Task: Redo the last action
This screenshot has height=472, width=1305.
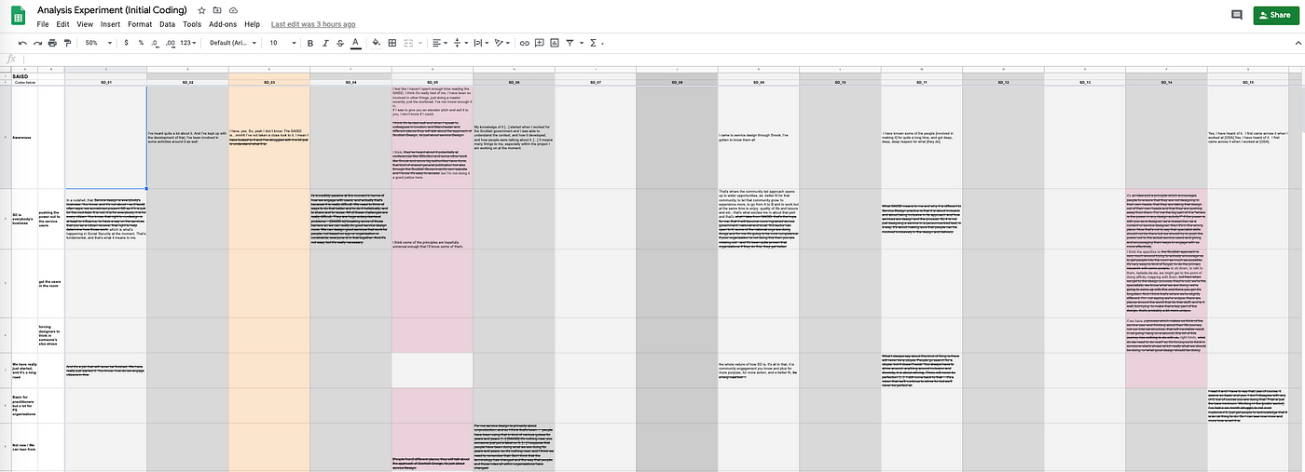Action: (37, 43)
